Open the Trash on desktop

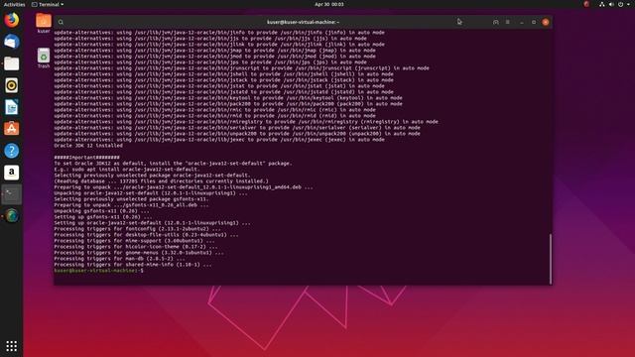pos(44,58)
